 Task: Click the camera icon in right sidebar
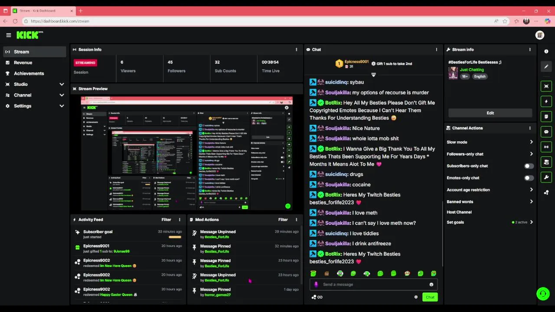point(546,162)
